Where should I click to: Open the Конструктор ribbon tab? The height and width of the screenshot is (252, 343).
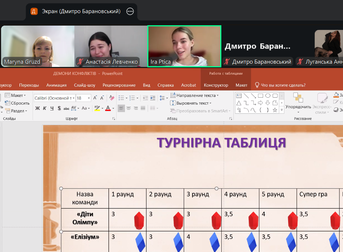coord(216,85)
